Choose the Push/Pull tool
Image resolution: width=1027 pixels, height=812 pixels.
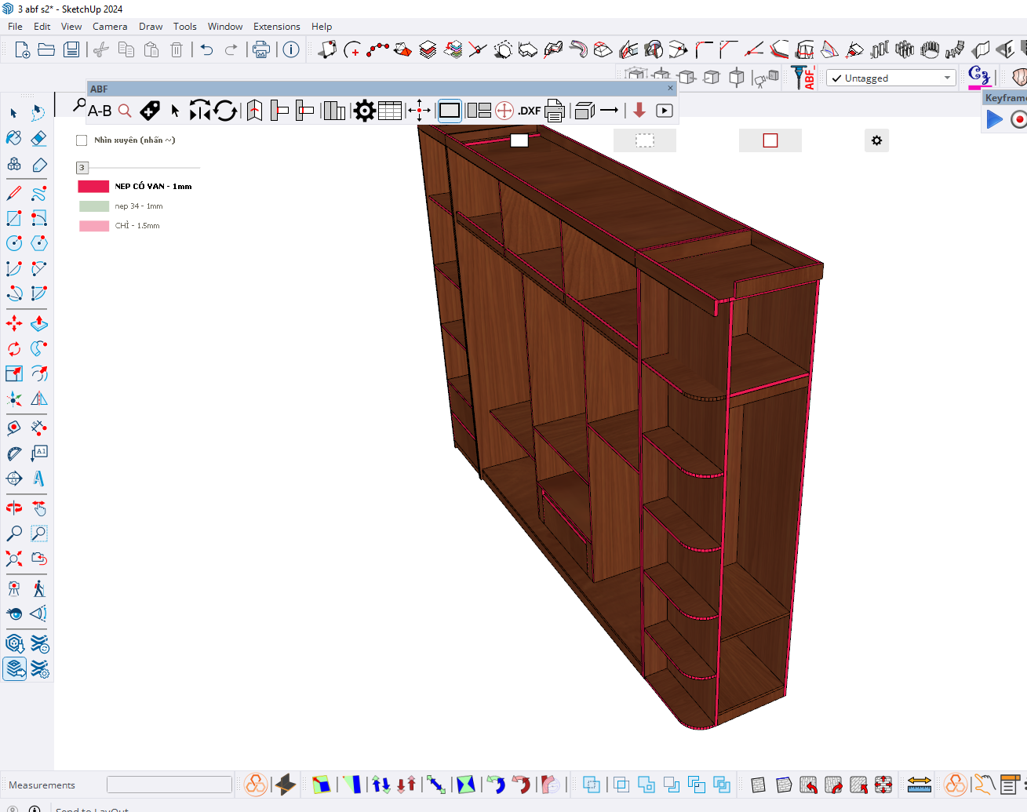38,323
